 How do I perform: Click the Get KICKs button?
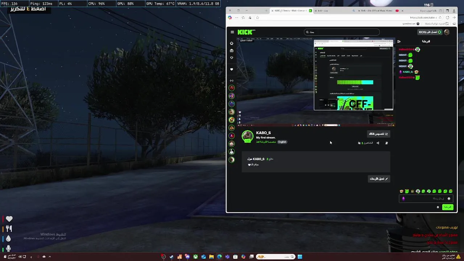point(430,32)
